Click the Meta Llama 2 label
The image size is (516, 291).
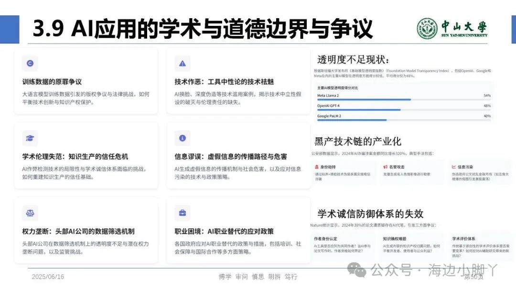pyautogui.click(x=328, y=96)
